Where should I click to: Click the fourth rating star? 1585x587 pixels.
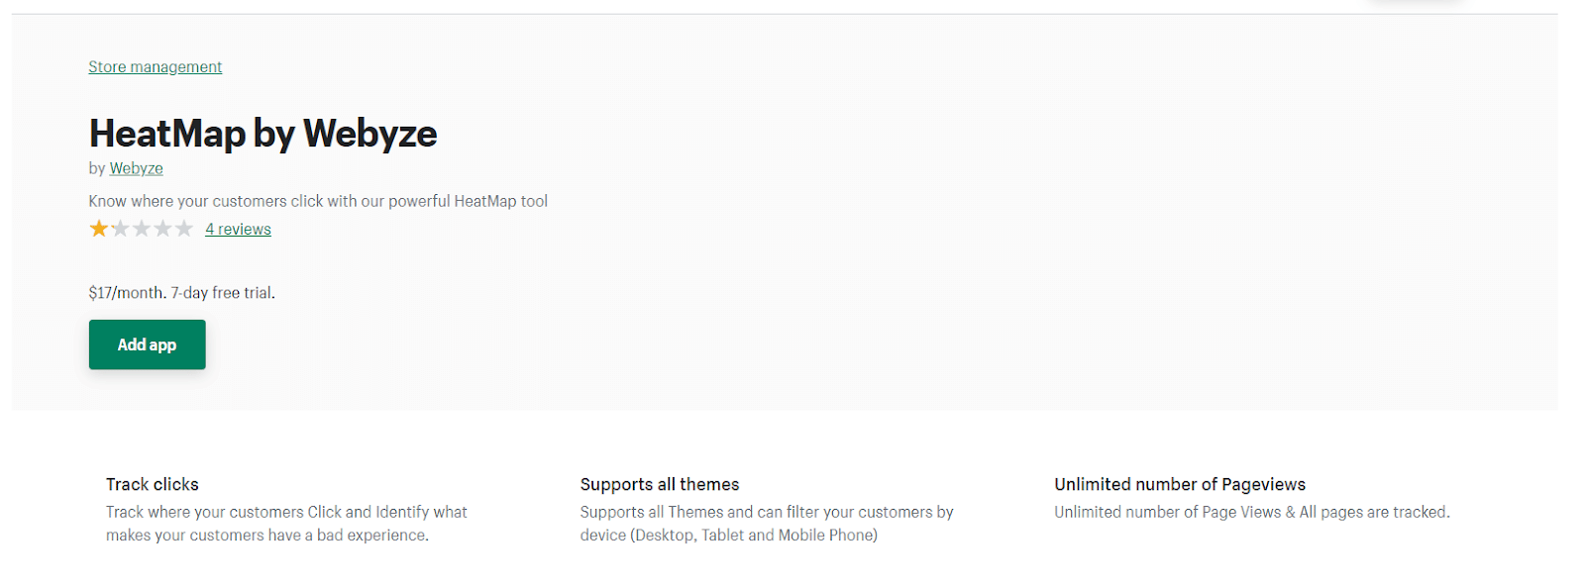click(161, 228)
